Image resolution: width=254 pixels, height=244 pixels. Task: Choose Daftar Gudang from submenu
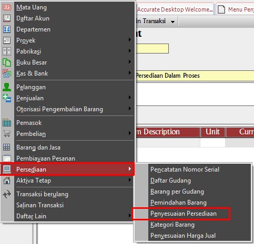tap(170, 181)
